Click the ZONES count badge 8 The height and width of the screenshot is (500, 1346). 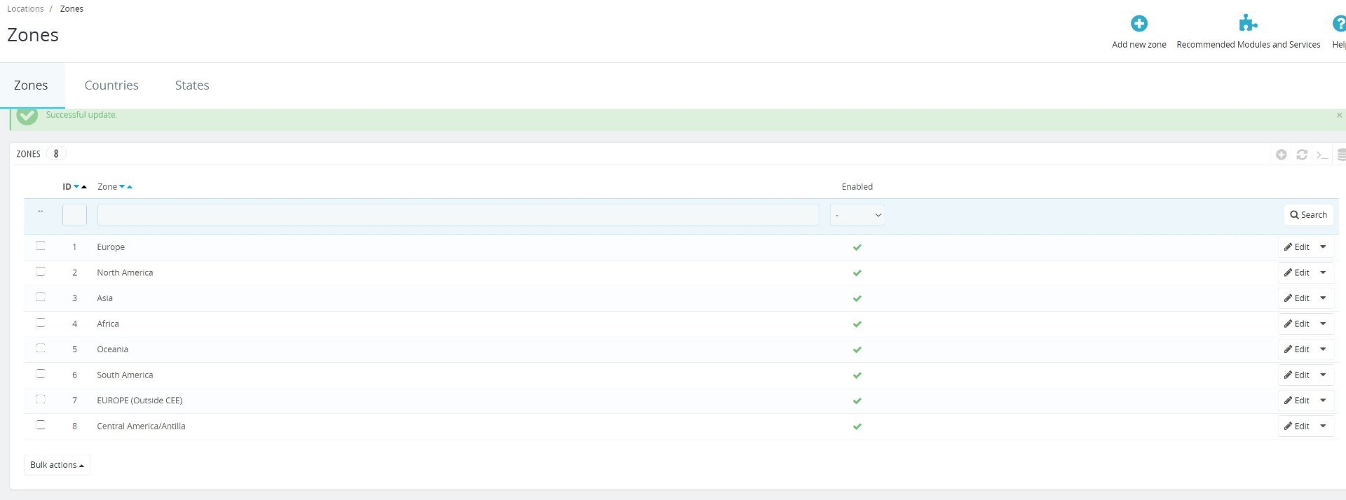[56, 154]
